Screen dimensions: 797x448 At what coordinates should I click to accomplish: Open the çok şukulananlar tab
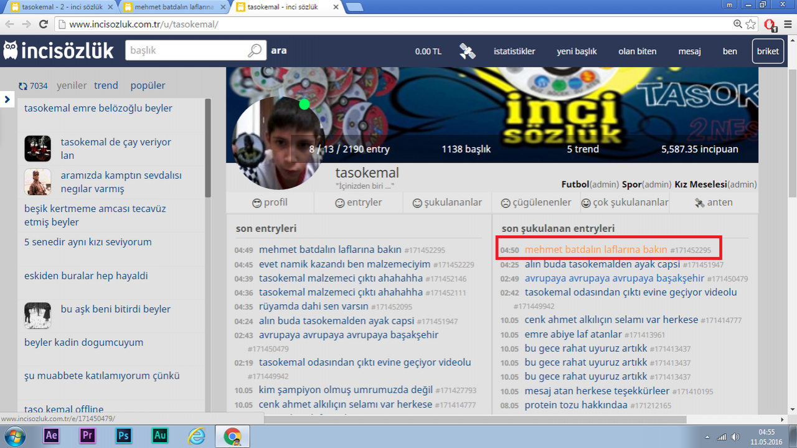coord(625,203)
